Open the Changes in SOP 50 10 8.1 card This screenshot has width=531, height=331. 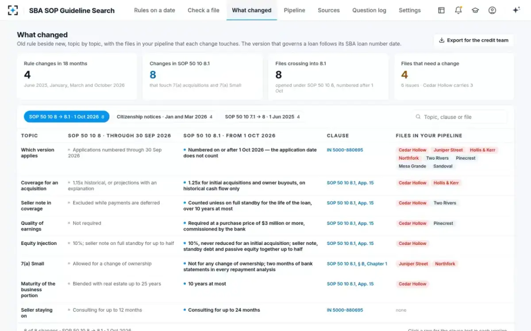(203, 76)
